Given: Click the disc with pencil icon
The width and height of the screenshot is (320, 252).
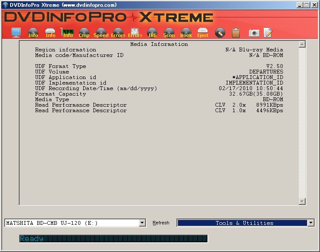Looking at the screenshot, I should click(220, 33).
